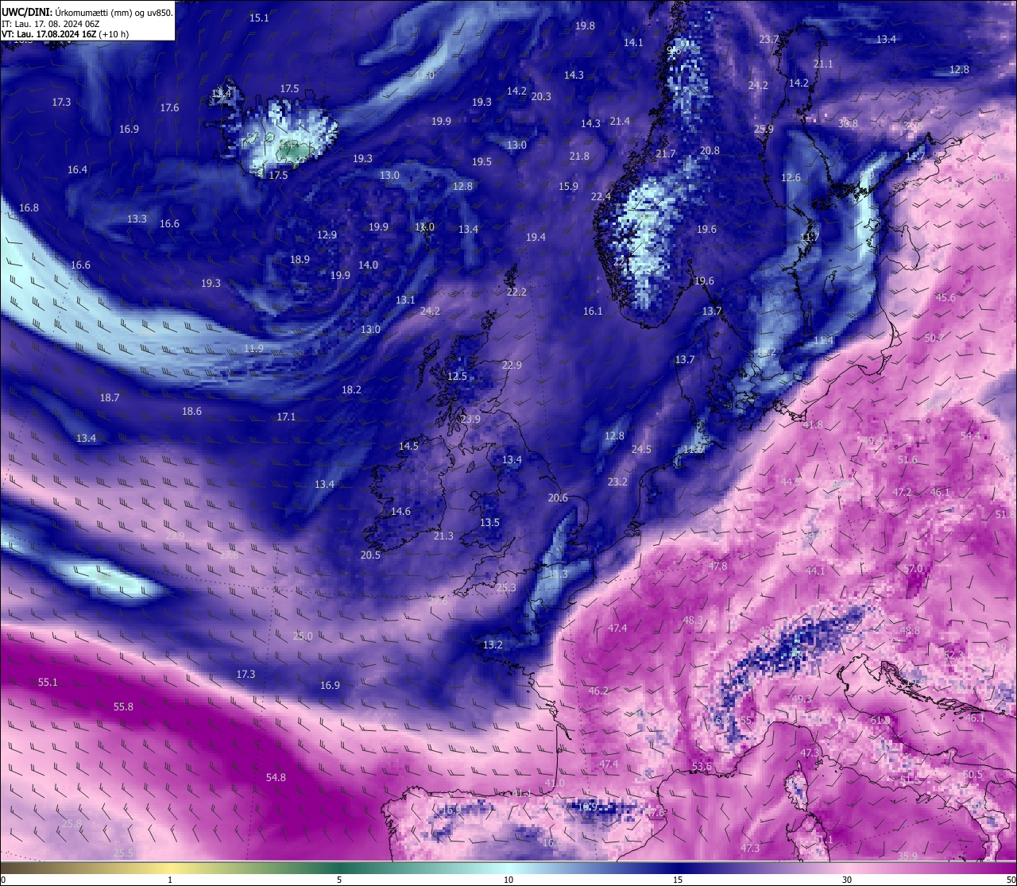The width and height of the screenshot is (1017, 886).
Task: Click the 18.2 value label
Action: click(351, 389)
